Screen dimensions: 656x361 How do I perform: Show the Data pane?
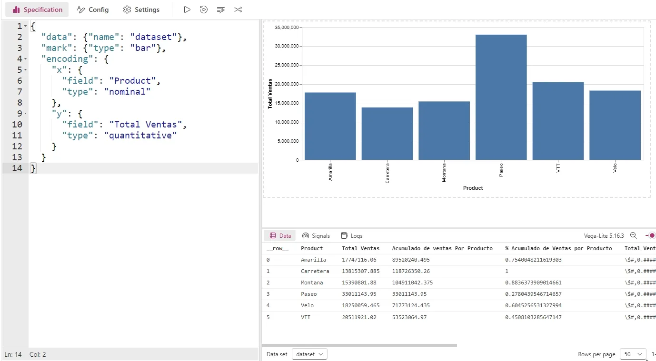280,235
